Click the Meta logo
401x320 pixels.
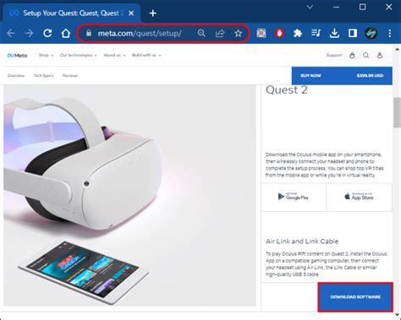(17, 56)
